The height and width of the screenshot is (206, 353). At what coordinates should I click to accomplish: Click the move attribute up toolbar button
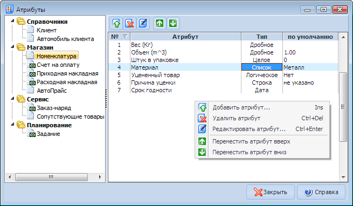pyautogui.click(x=160, y=23)
